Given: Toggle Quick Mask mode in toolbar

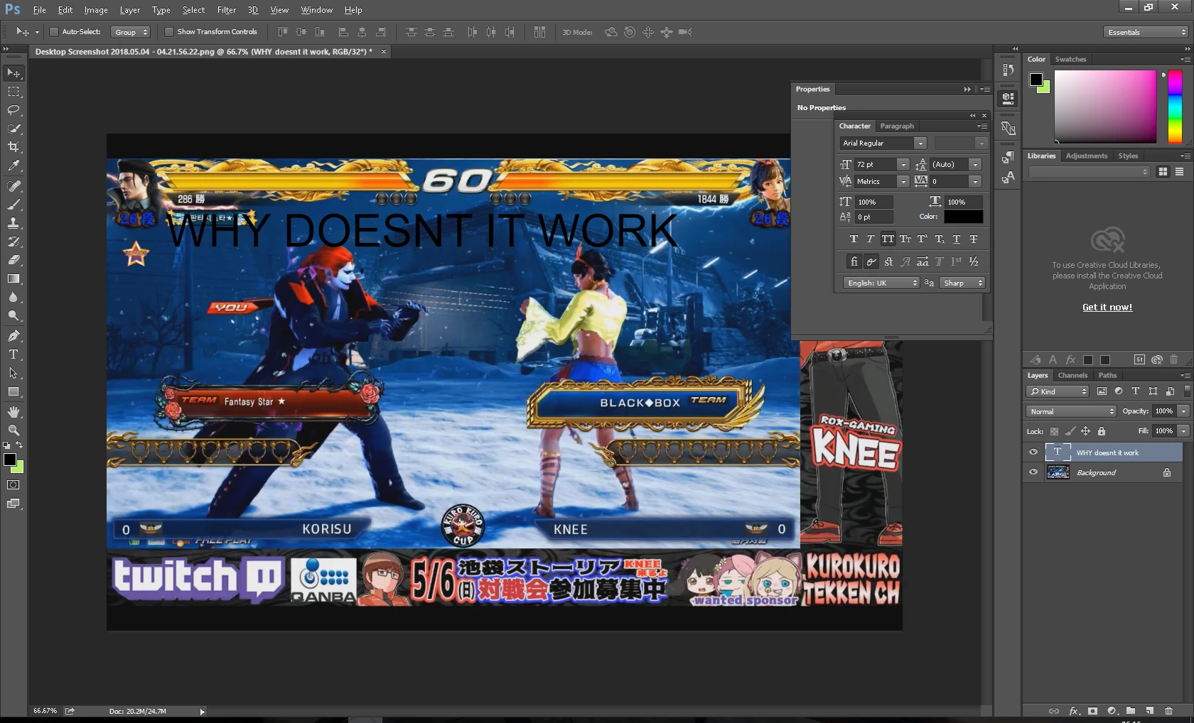Looking at the screenshot, I should pyautogui.click(x=14, y=485).
